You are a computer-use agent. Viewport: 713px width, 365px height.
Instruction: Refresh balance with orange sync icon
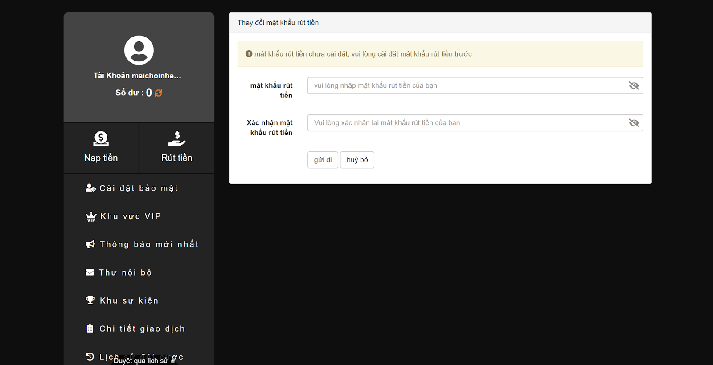159,93
